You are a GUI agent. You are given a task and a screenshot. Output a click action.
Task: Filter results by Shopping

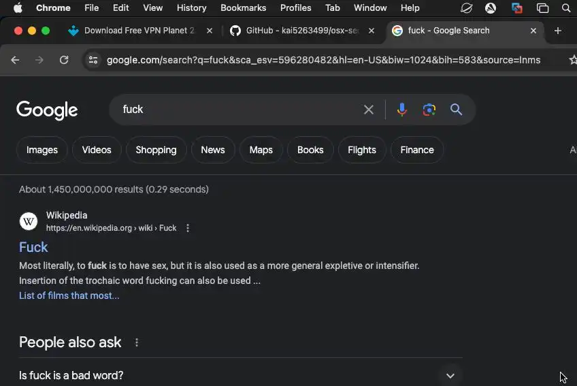[x=156, y=150]
